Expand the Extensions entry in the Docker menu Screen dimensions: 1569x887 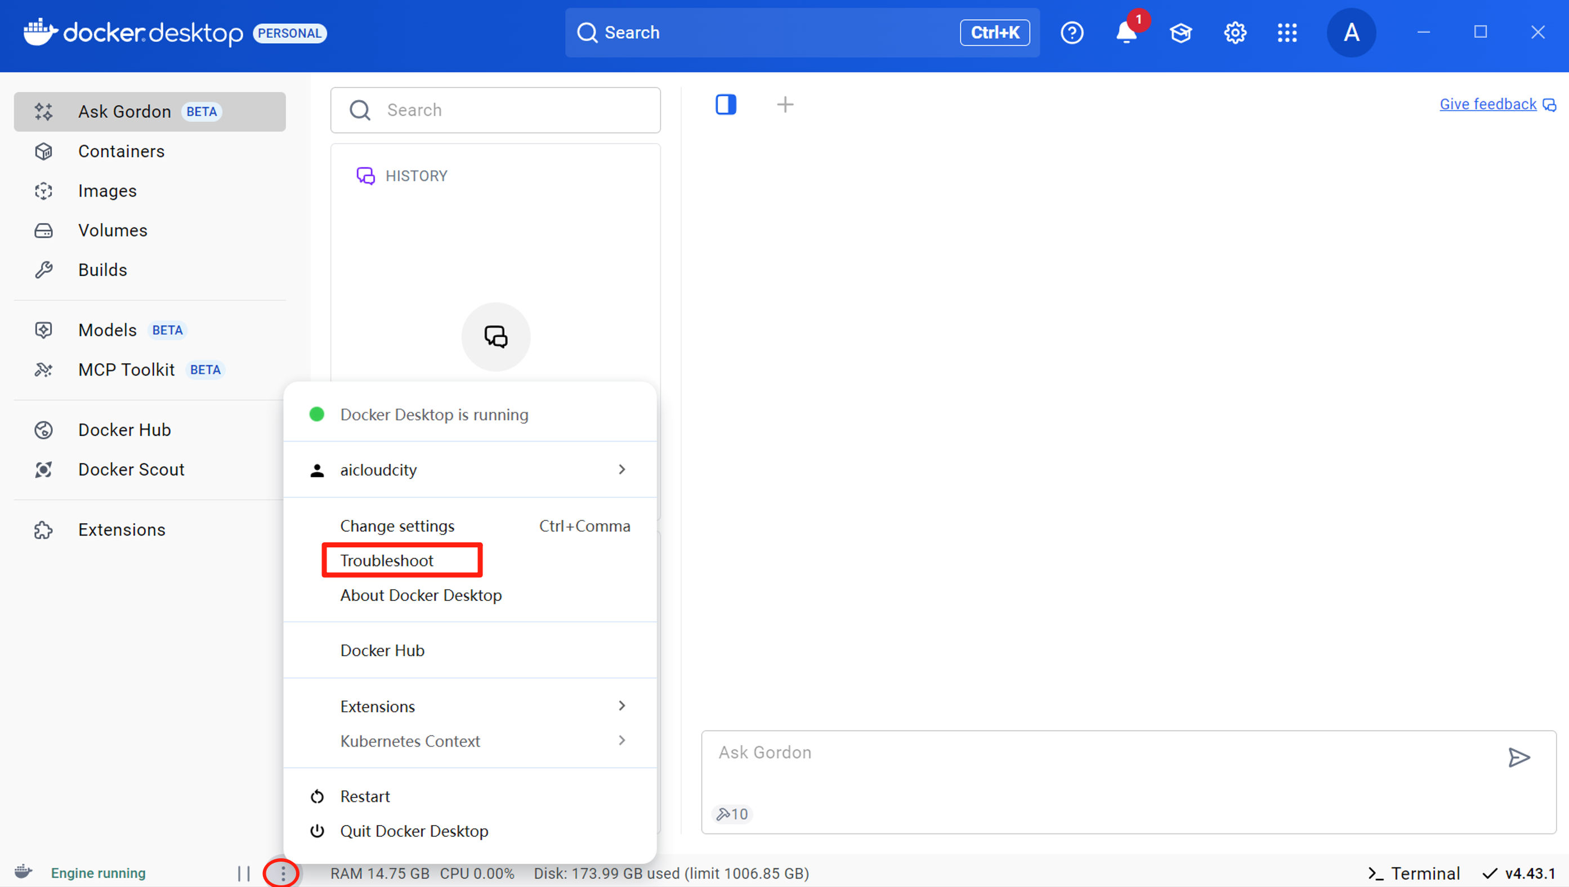coord(622,706)
